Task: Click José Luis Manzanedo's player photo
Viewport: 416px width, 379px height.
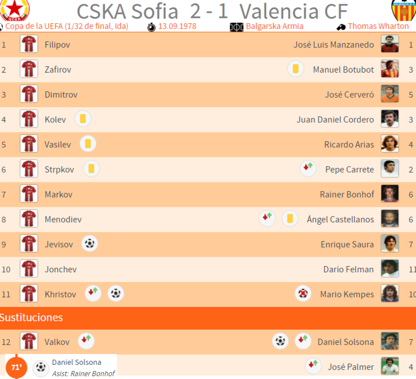Action: (390, 44)
